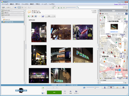
Task: Open the 表示(V) menu
Action: click(x=18, y=4)
